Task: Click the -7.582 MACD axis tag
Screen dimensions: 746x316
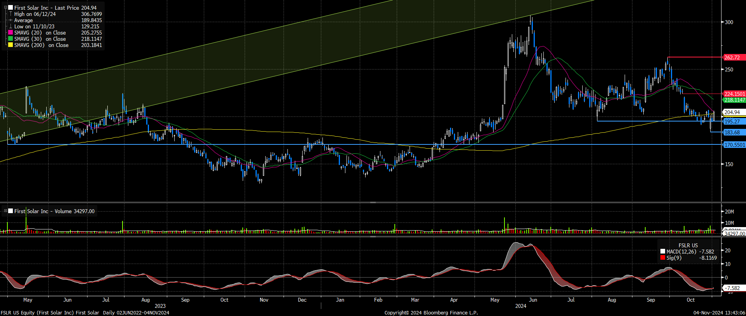Action: click(734, 288)
